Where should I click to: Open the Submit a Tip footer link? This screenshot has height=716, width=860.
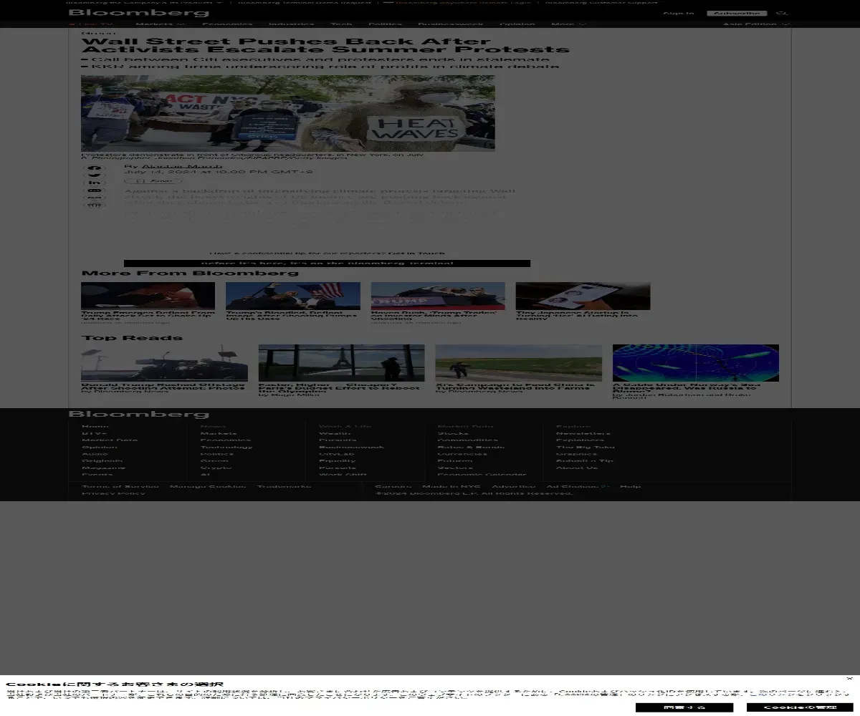(x=585, y=460)
